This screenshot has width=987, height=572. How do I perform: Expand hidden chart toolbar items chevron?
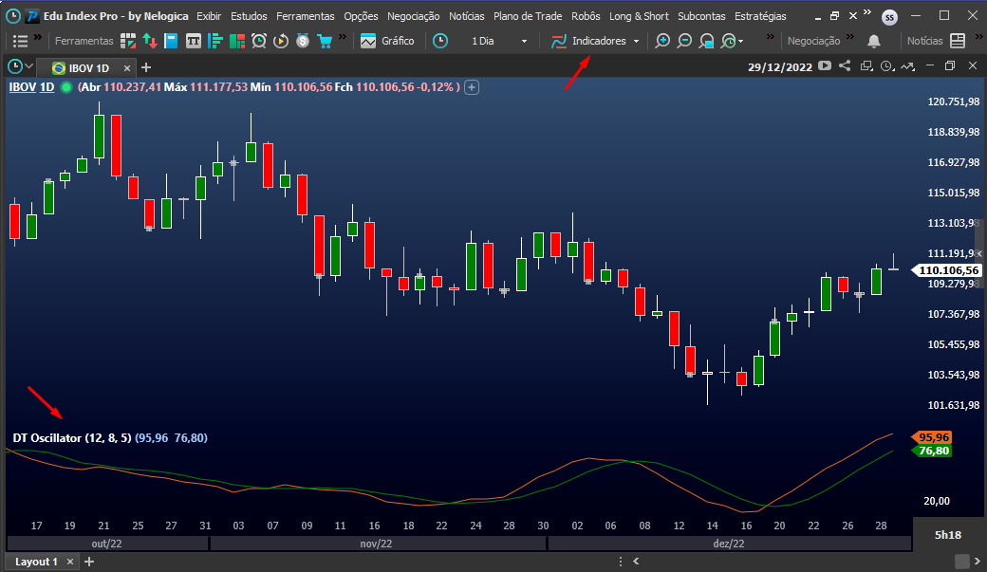pos(770,38)
